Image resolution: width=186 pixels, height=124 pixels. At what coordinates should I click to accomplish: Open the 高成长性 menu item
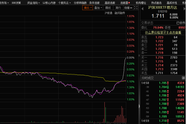(x=172, y=3)
